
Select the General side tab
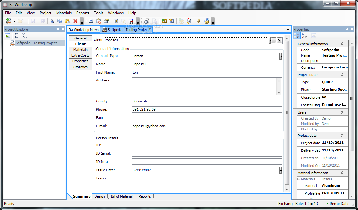(x=80, y=38)
